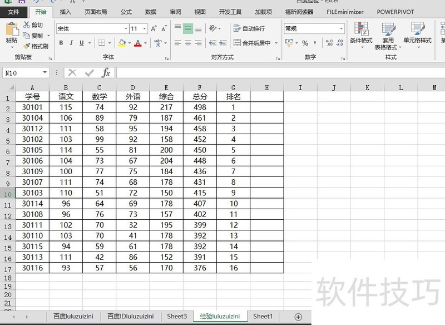Viewport: 445px width, 325px height.
Task: Select cell with total score 498
Action: (x=200, y=107)
